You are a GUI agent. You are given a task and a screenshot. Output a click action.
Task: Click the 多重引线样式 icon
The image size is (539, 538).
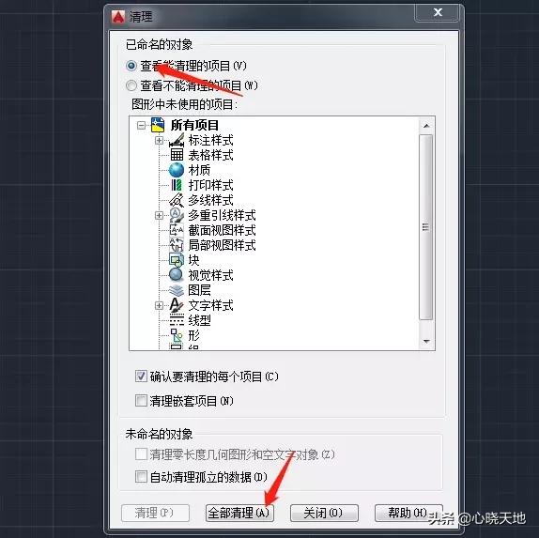[x=177, y=215]
